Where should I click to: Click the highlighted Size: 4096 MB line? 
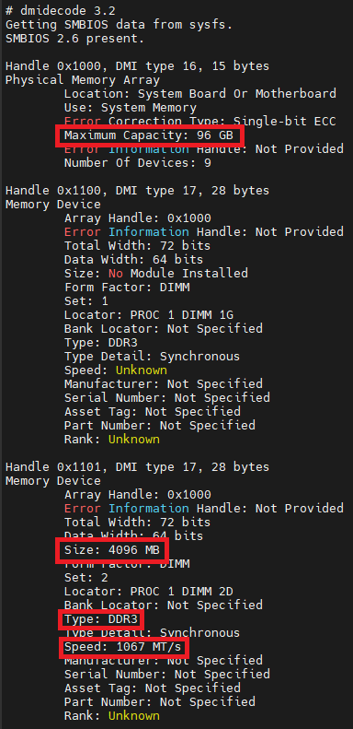(x=112, y=550)
